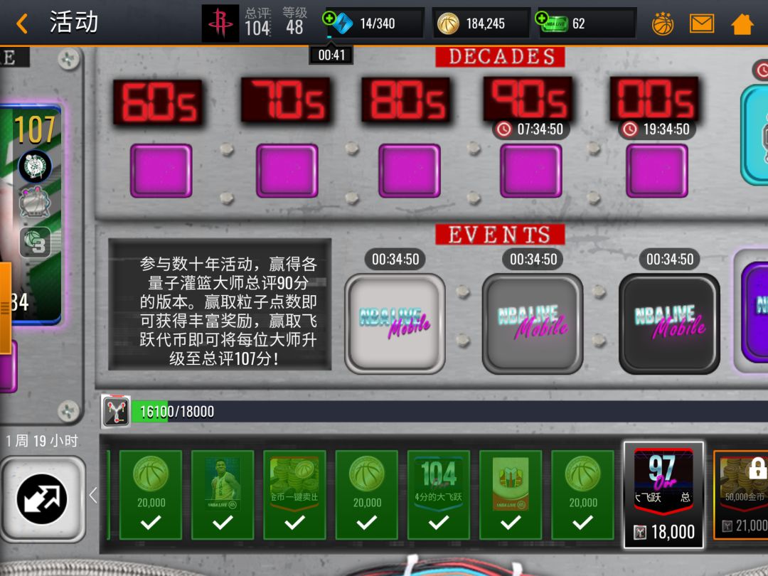Tap the lock icon on 21,000 reward

(x=758, y=468)
